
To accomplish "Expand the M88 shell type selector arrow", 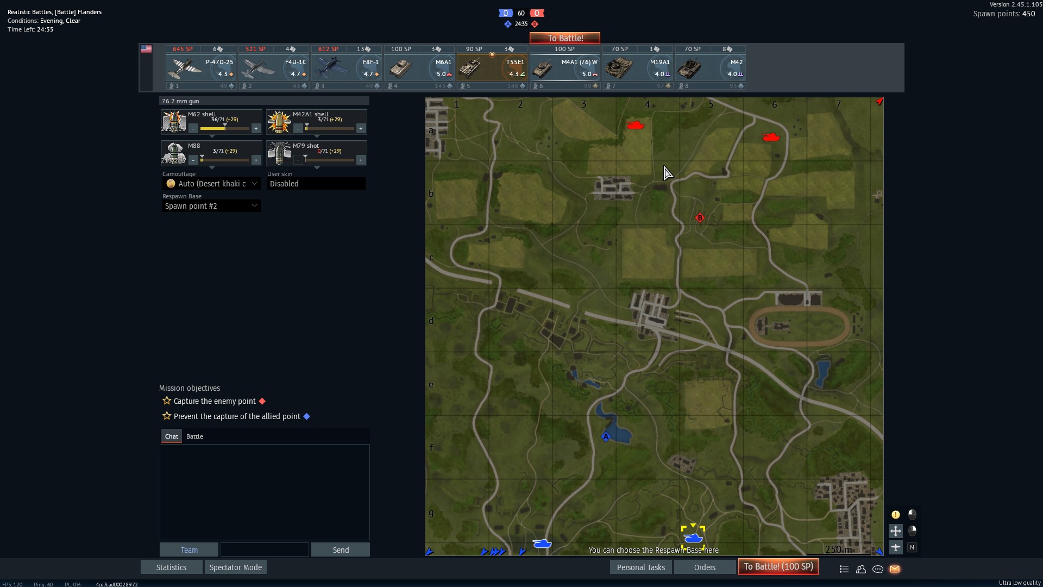I will pyautogui.click(x=212, y=168).
